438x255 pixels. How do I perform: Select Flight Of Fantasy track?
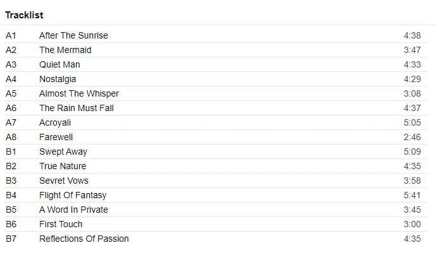click(73, 195)
